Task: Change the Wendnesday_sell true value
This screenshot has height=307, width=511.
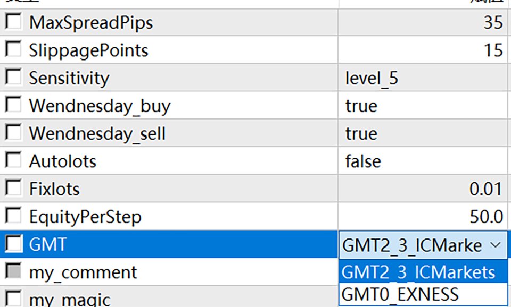Action: pos(361,133)
